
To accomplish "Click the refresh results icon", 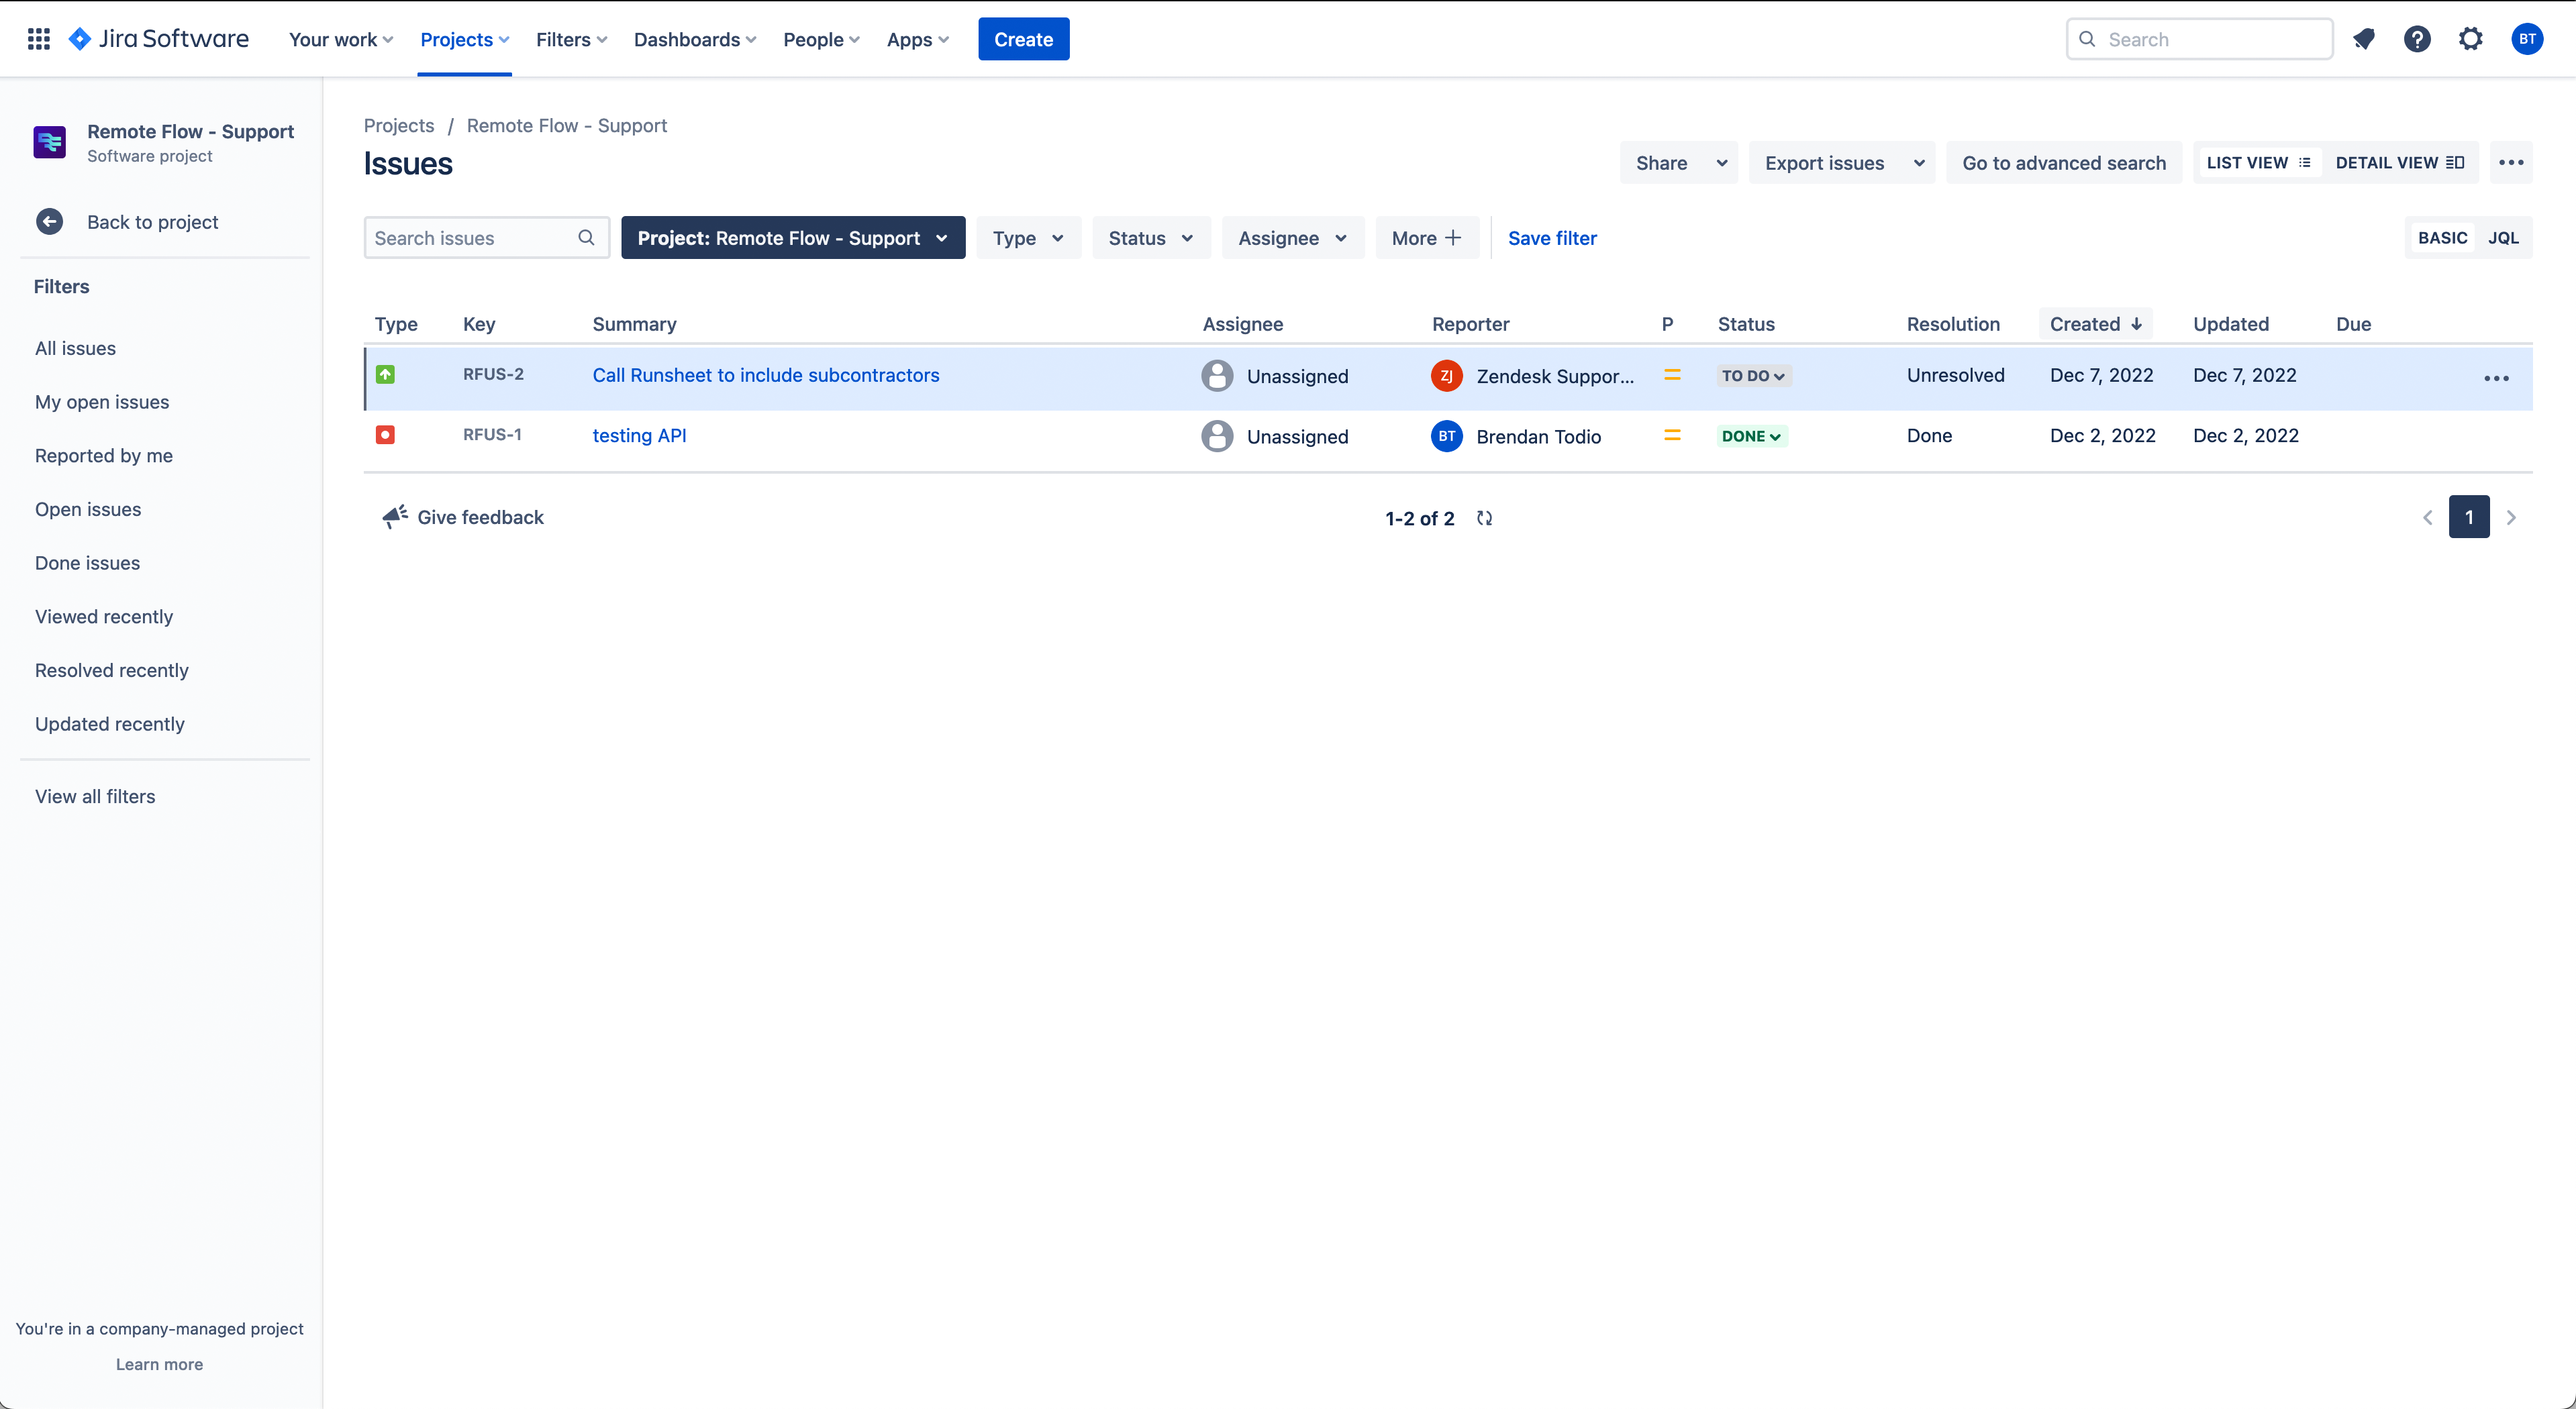I will click(1484, 518).
